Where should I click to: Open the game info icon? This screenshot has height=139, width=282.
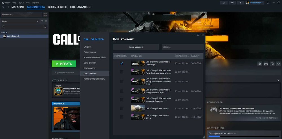[272, 64]
